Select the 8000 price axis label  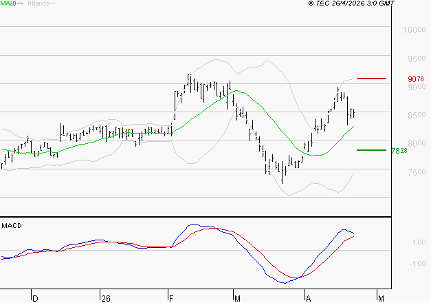click(417, 143)
